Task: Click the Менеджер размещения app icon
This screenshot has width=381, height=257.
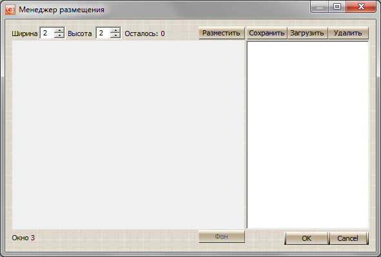Action: coord(10,10)
